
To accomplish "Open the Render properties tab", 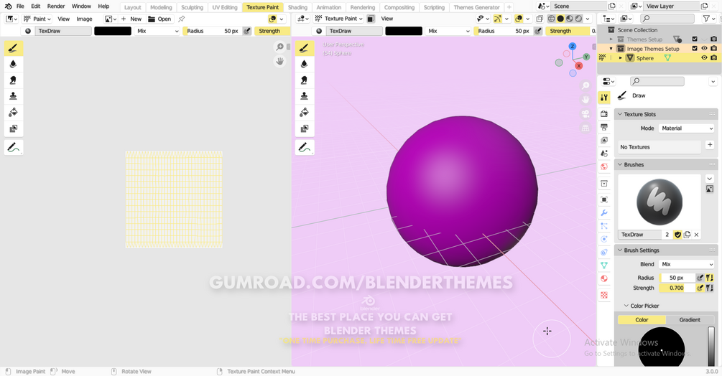I will click(604, 113).
